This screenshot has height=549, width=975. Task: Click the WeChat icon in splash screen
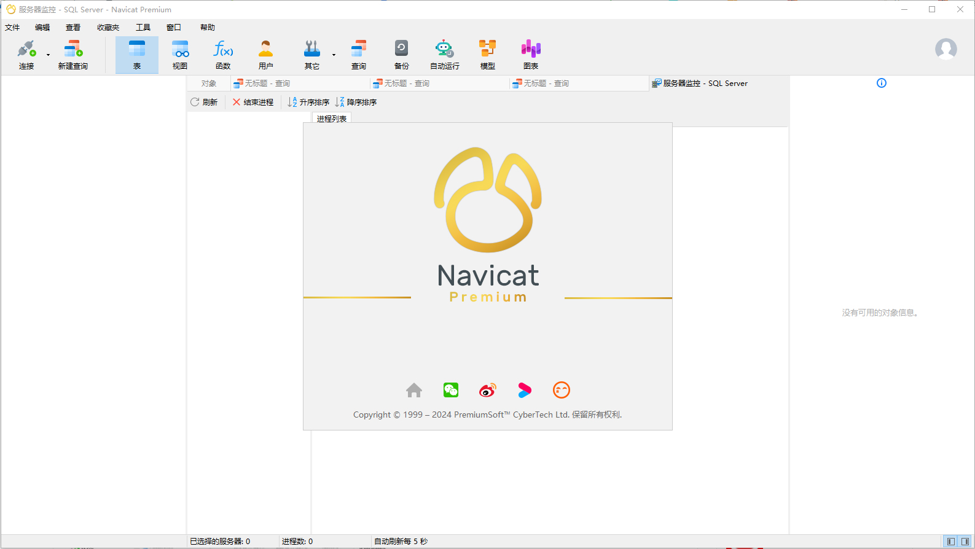[451, 390]
